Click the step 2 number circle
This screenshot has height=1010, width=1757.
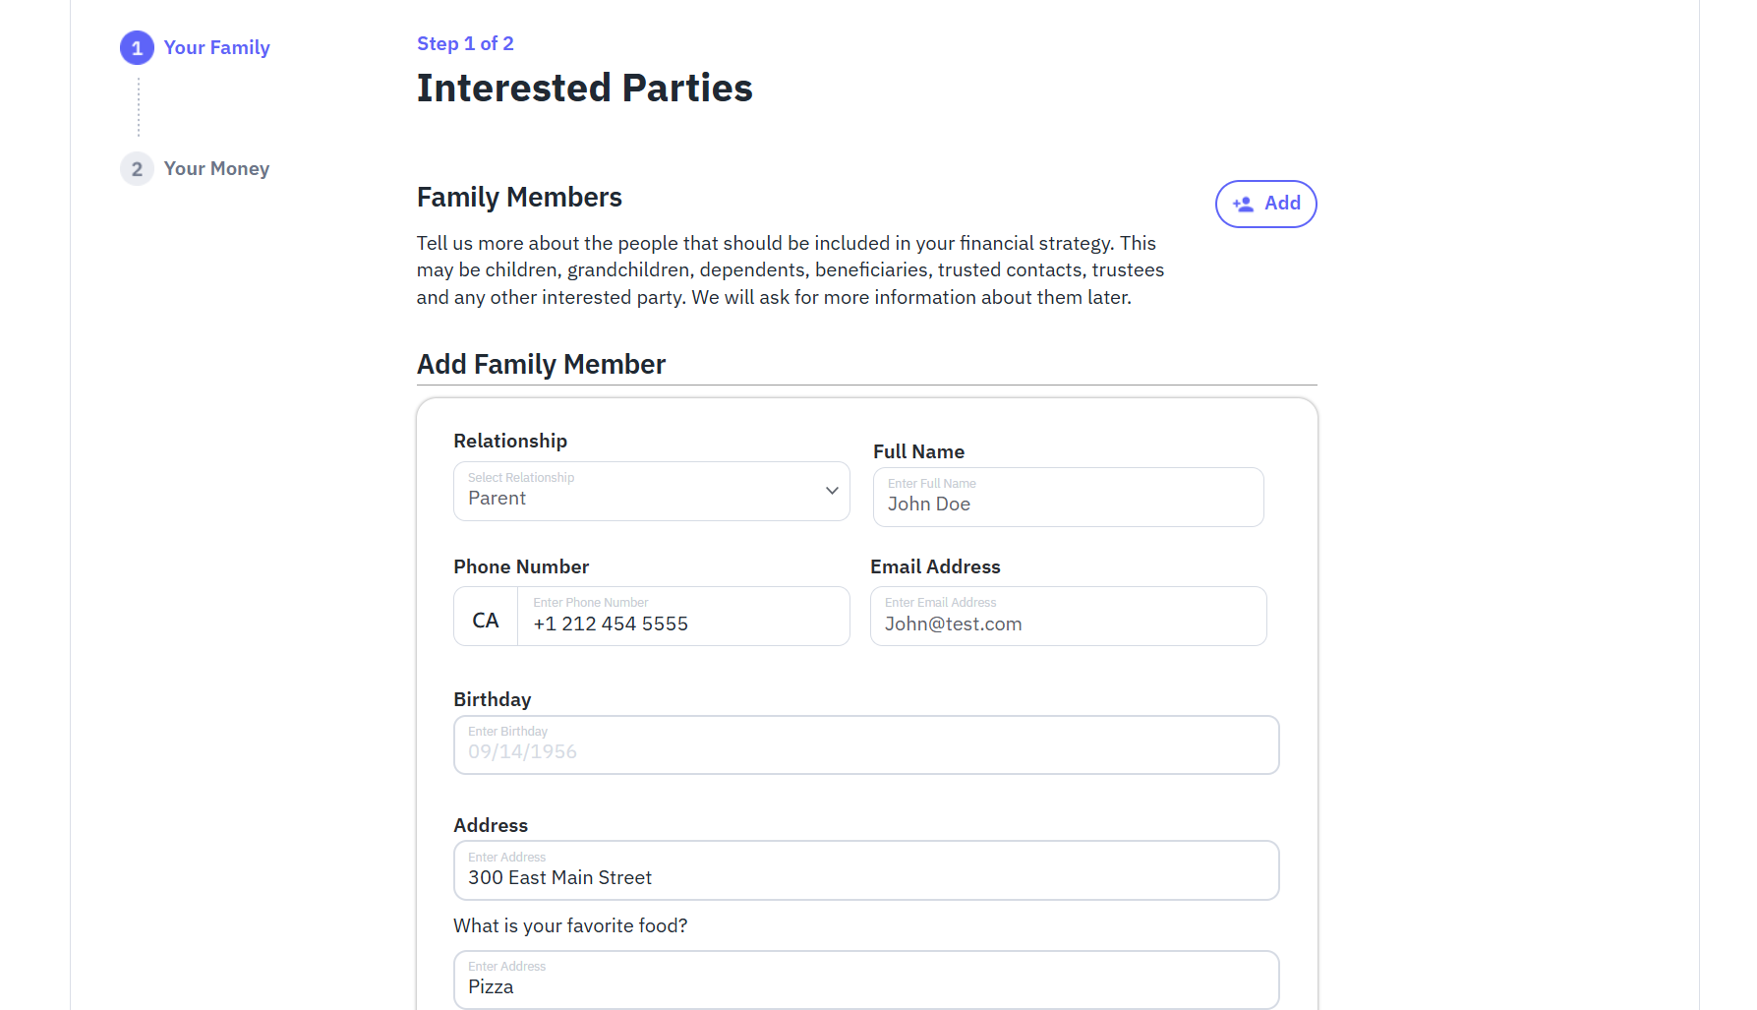tap(137, 169)
